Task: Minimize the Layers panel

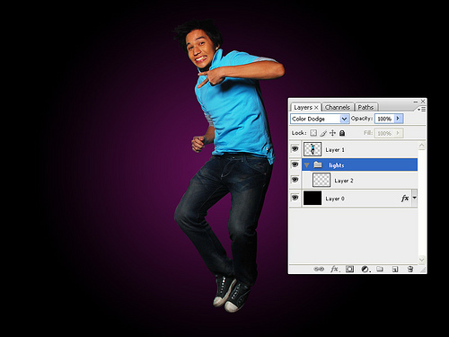Action: [416, 102]
